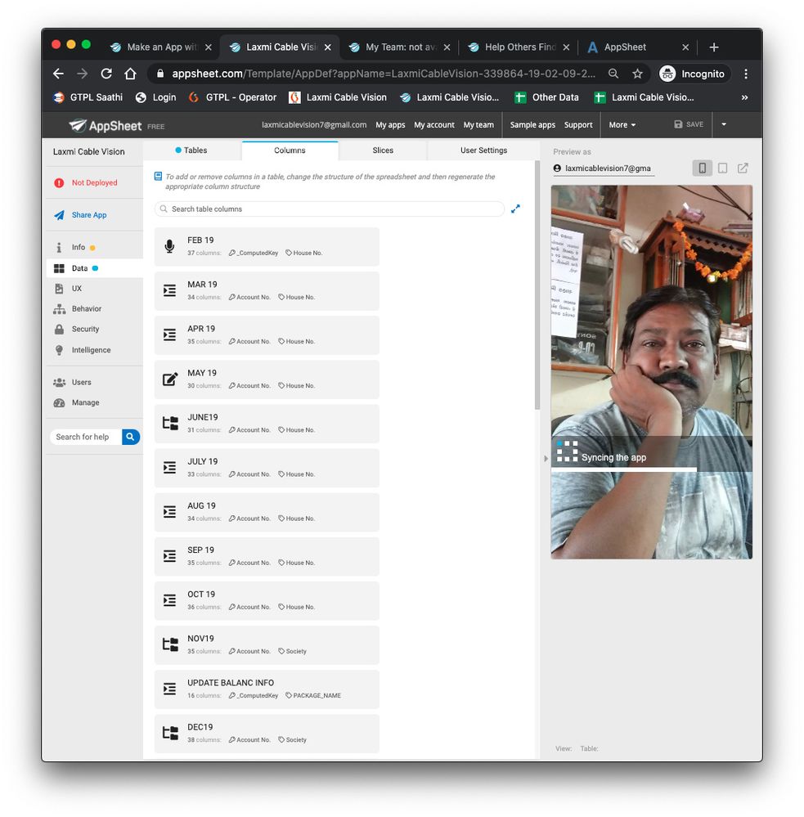Select tablet preview mode icon

(722, 168)
